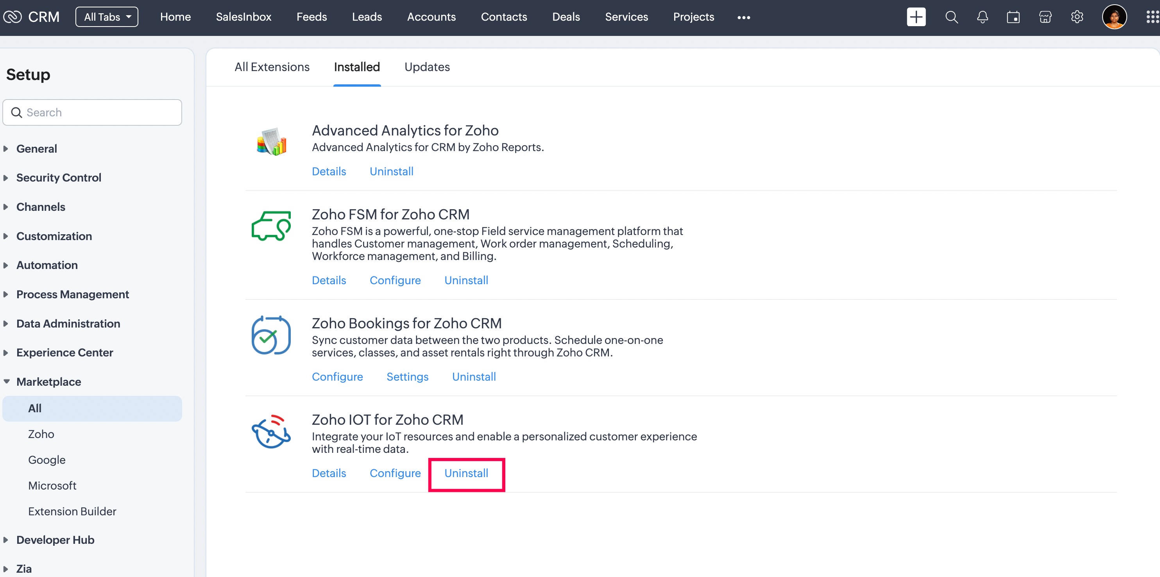Click the Setup search field
This screenshot has width=1160, height=577.
coord(99,112)
